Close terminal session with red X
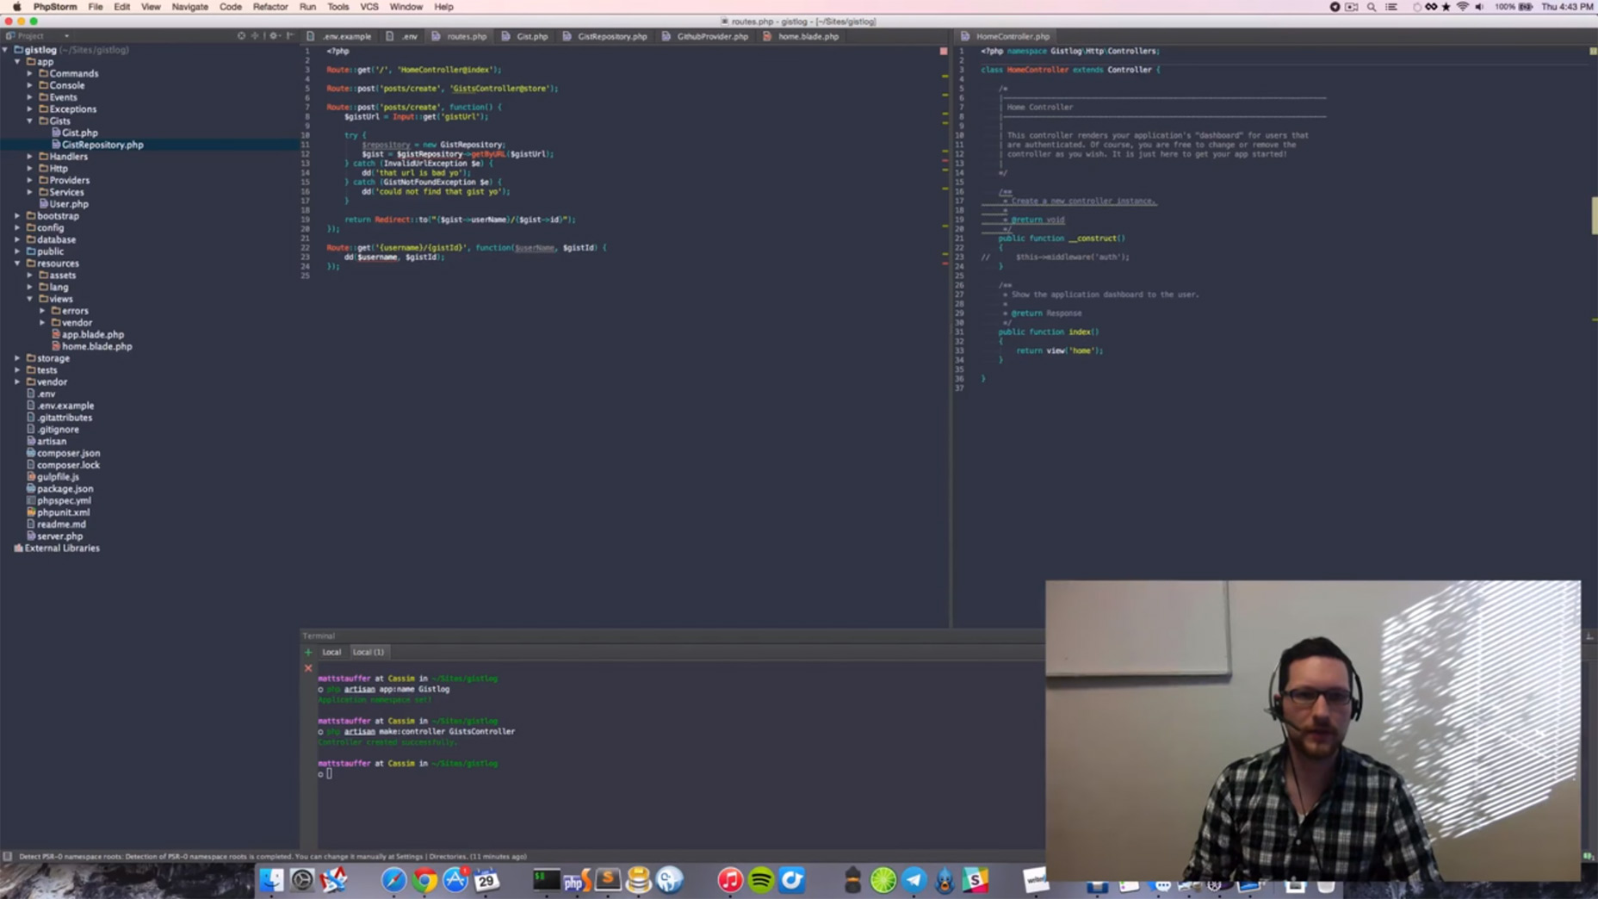The height and width of the screenshot is (899, 1598). pos(308,668)
